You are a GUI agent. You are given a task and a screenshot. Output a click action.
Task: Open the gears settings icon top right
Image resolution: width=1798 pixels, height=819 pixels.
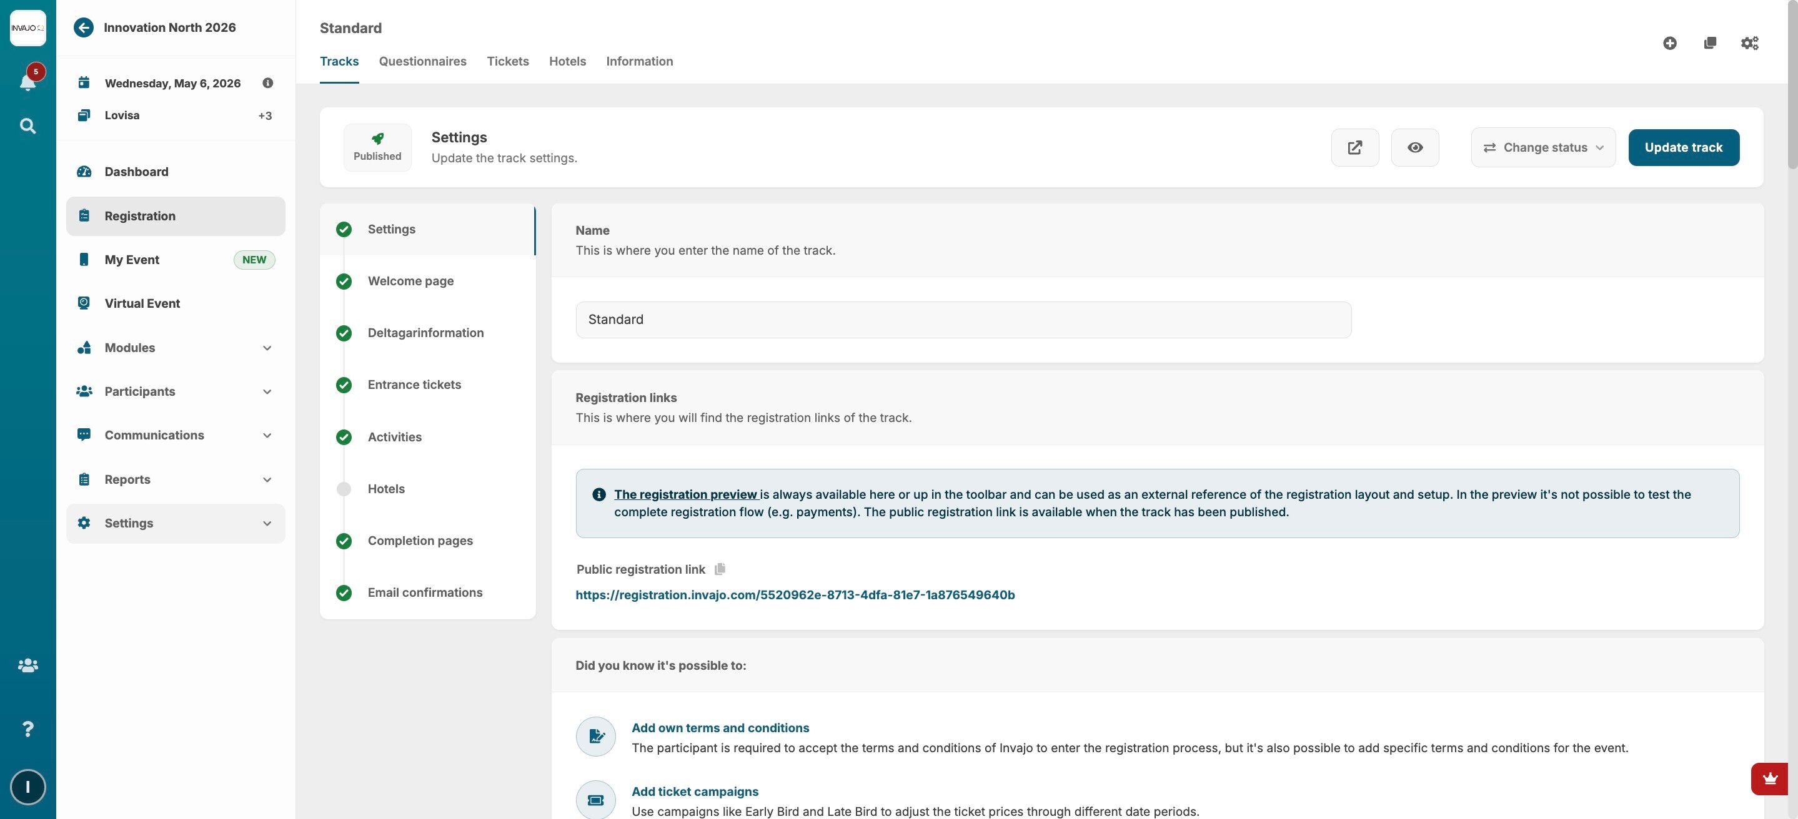pos(1749,43)
